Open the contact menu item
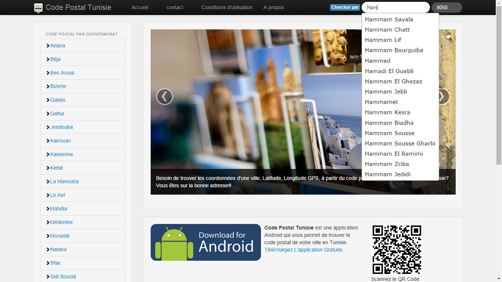The height and width of the screenshot is (282, 502). (175, 7)
